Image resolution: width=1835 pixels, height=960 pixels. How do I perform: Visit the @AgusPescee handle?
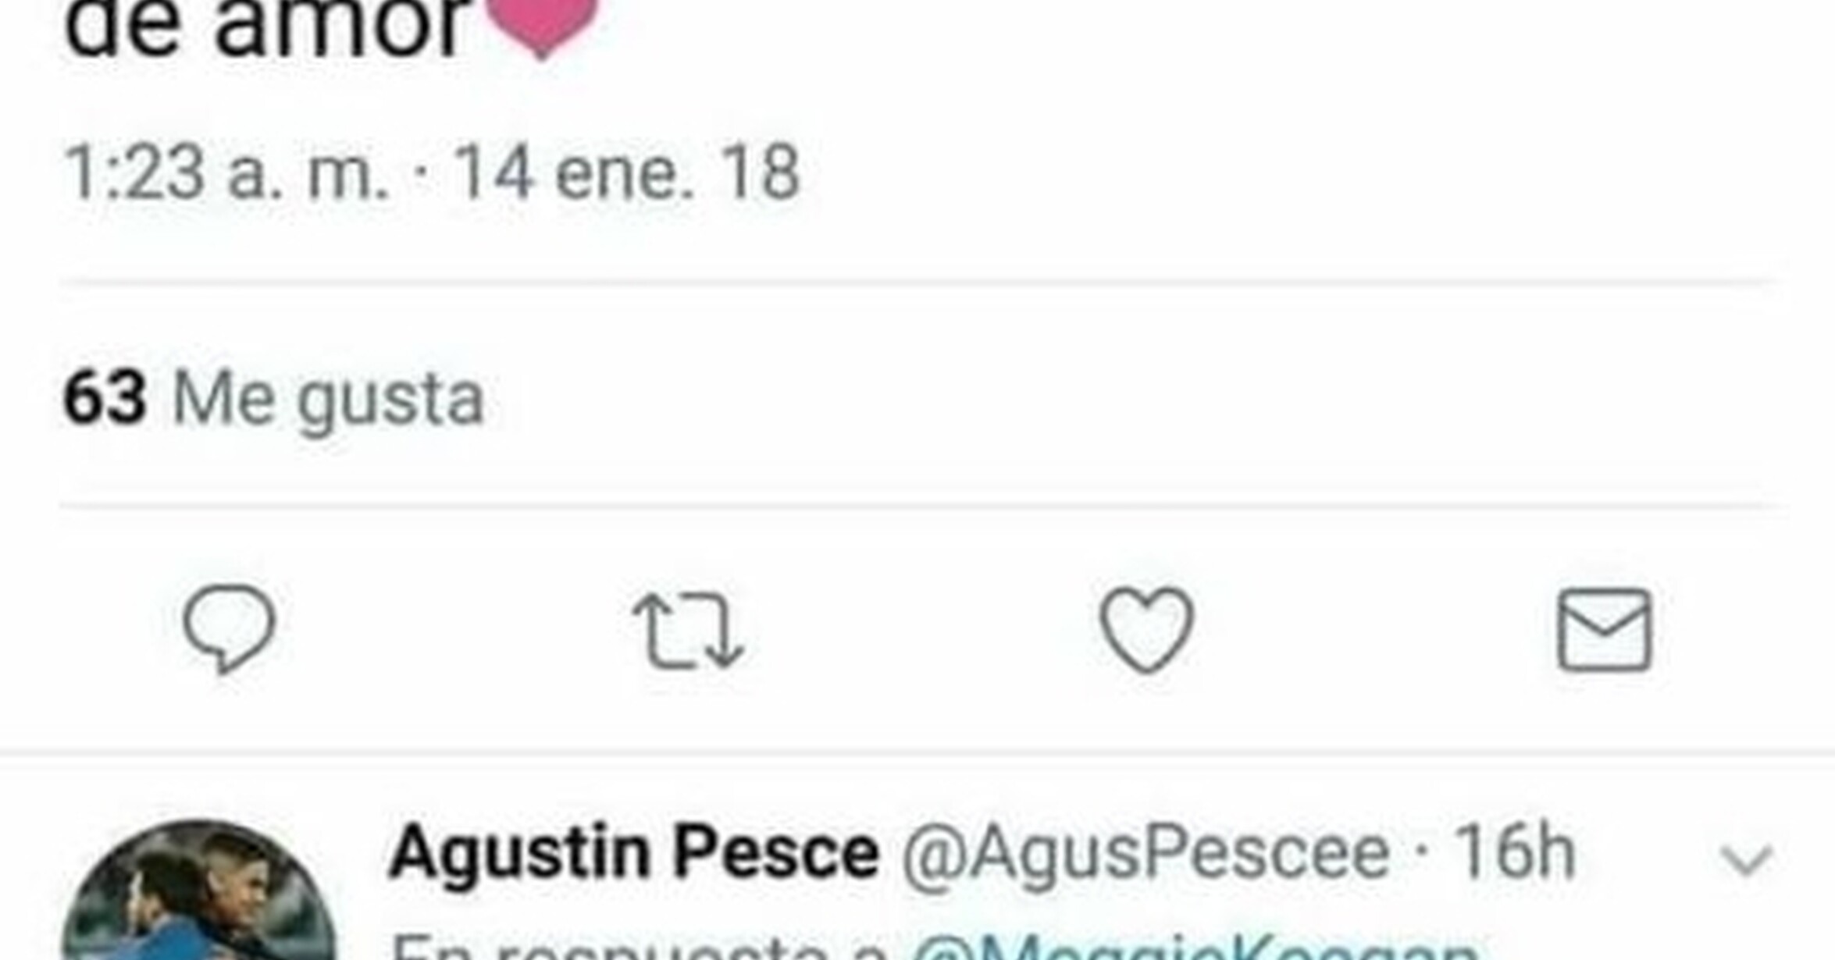click(x=1146, y=852)
